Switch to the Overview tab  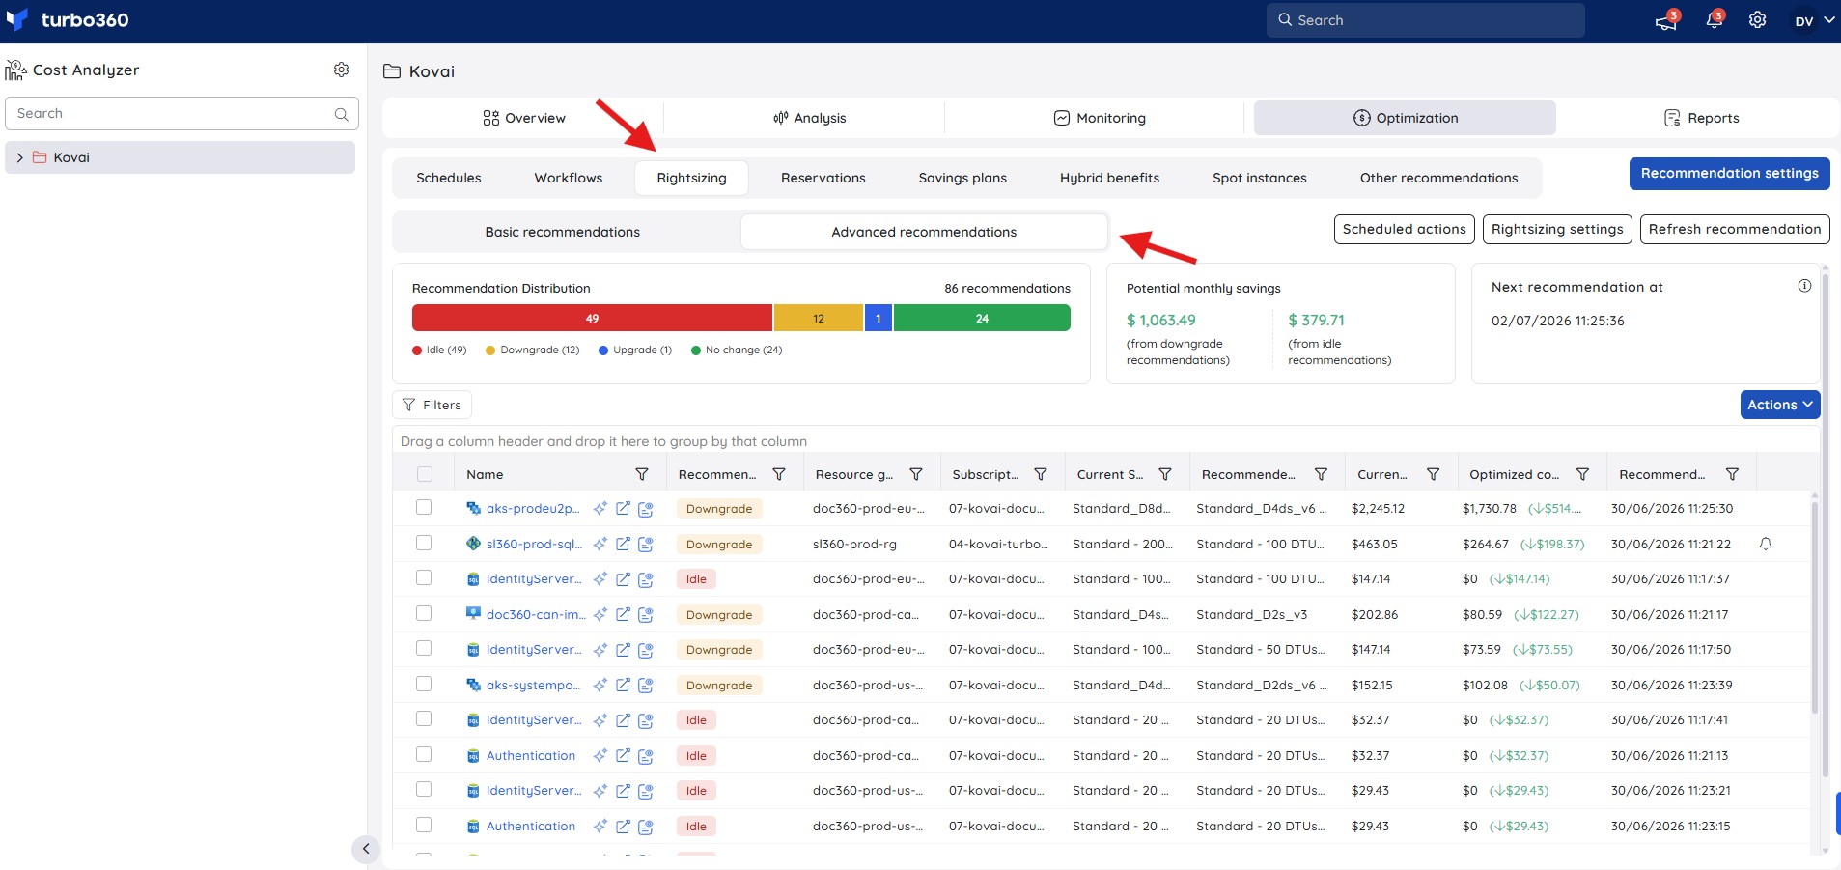click(x=524, y=118)
